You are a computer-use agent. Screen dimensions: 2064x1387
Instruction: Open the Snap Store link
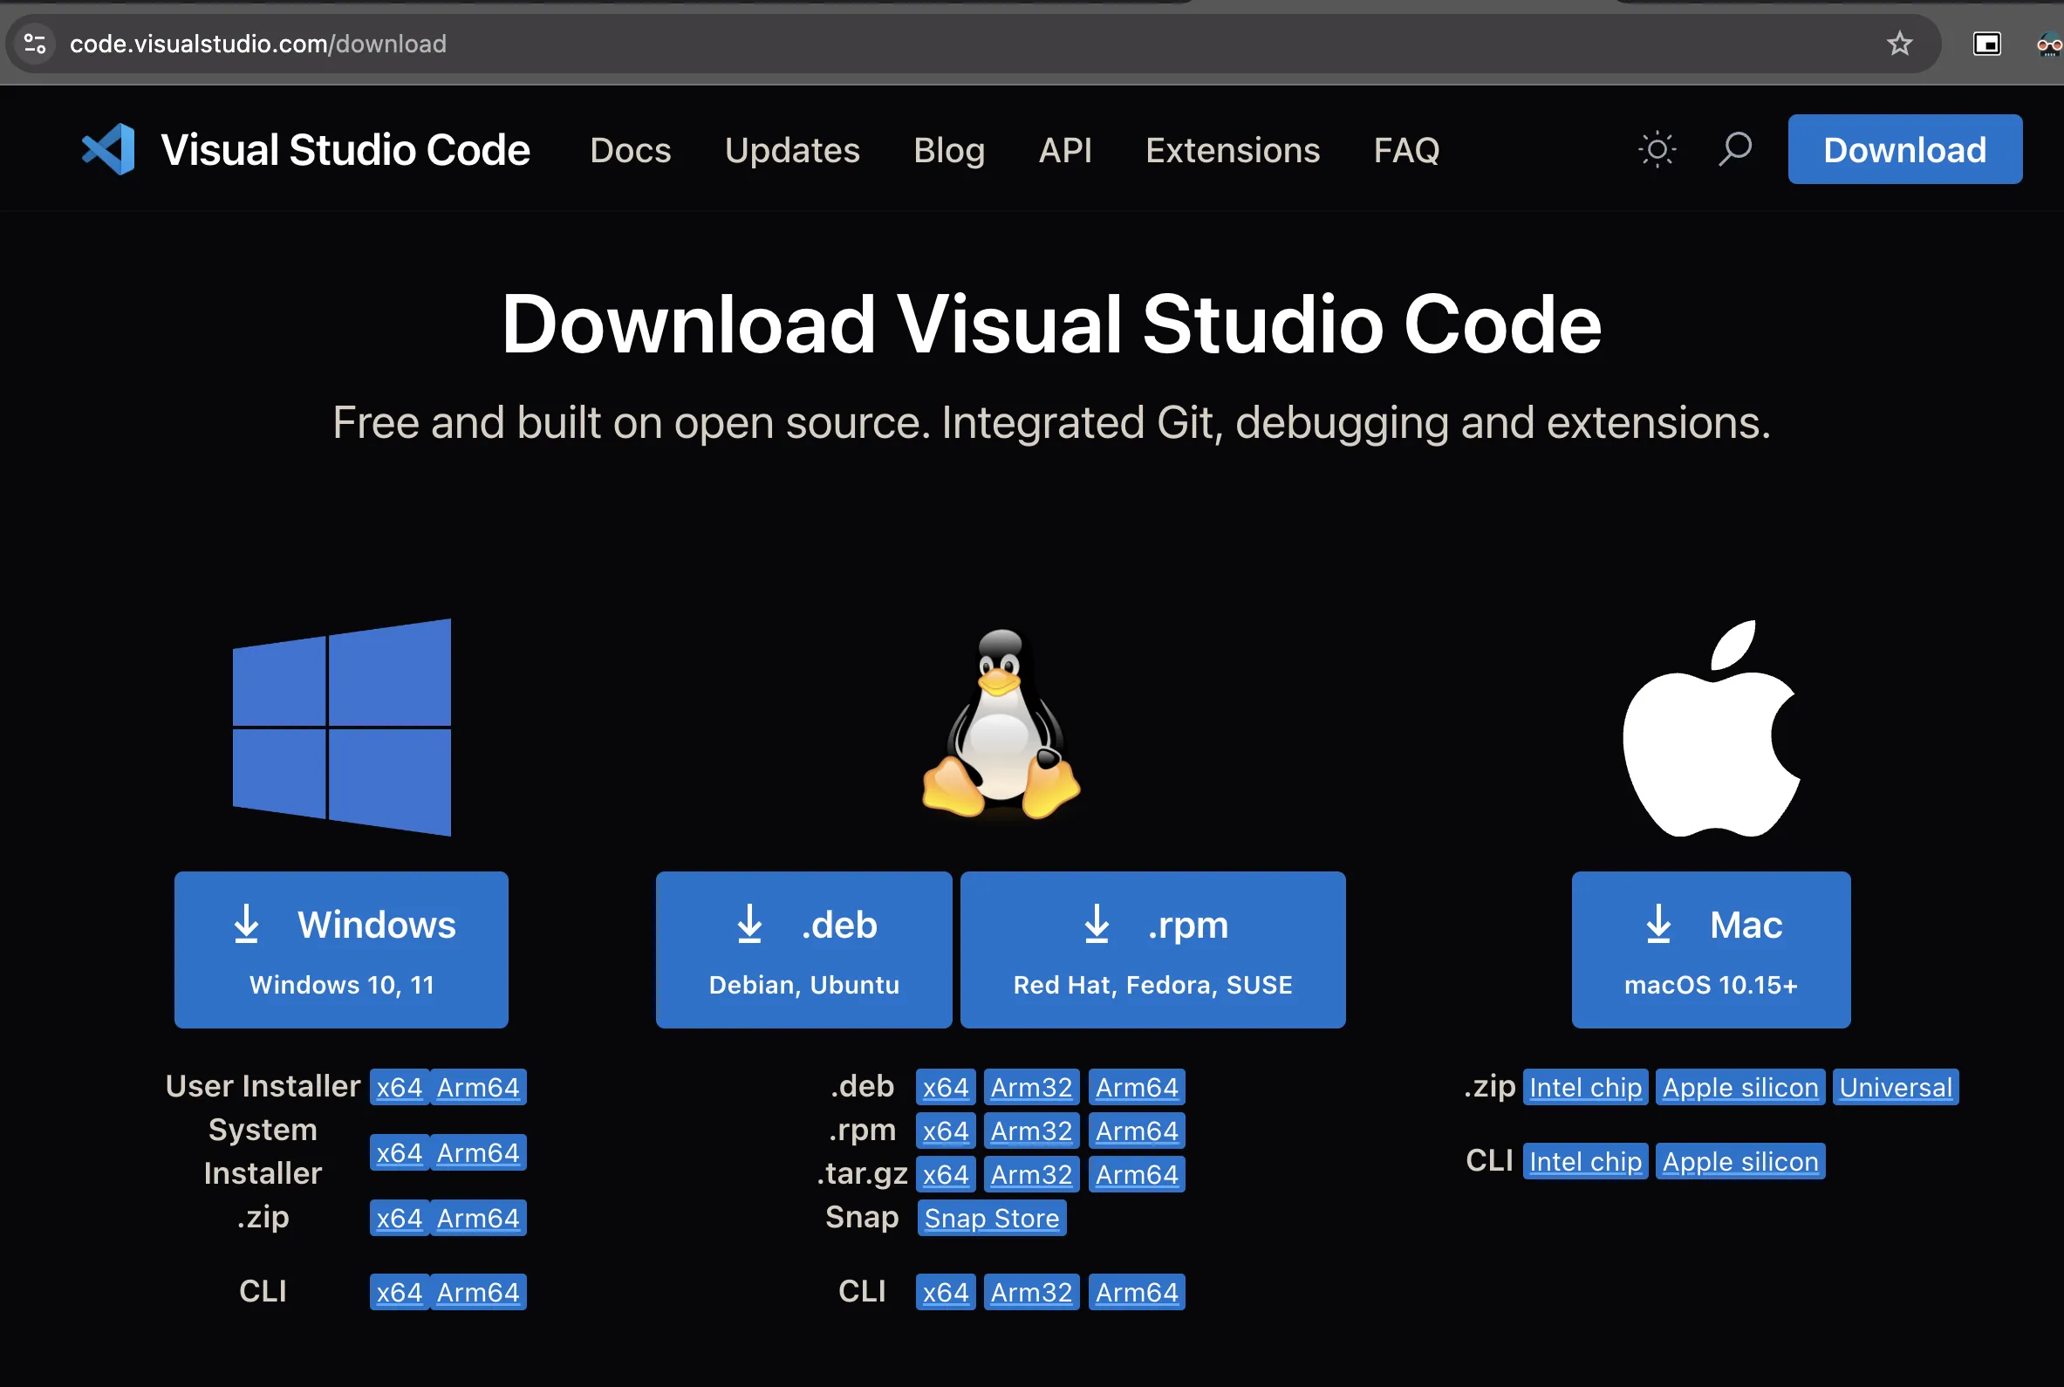coord(992,1218)
